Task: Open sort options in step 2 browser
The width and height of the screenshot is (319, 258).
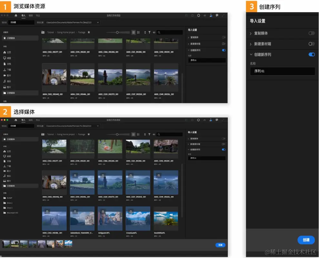Action: (145, 134)
